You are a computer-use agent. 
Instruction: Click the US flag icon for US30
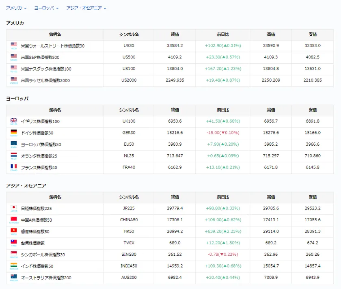(x=14, y=45)
